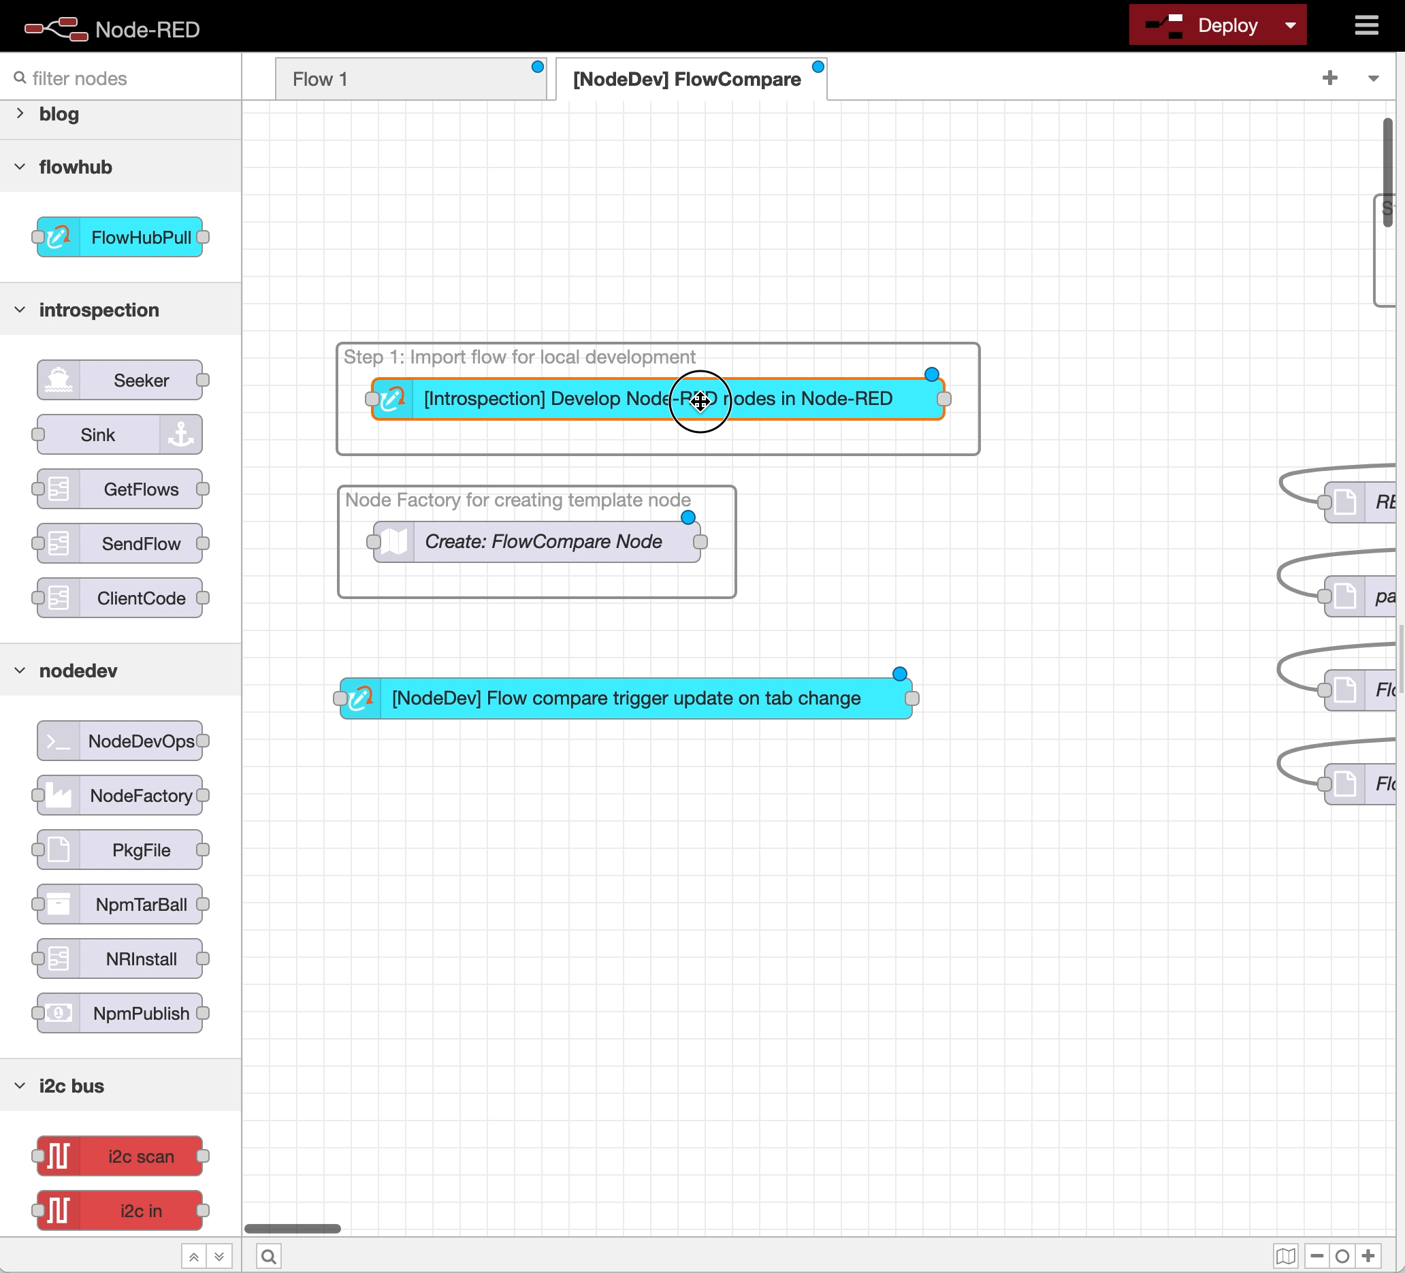The image size is (1405, 1273).
Task: Reset workspace zoom with circle button
Action: coord(1342,1256)
